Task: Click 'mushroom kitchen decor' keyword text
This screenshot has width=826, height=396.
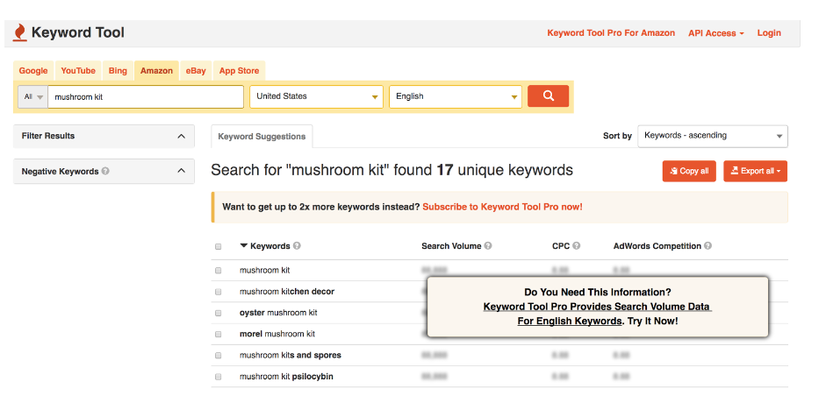Action: coord(287,292)
